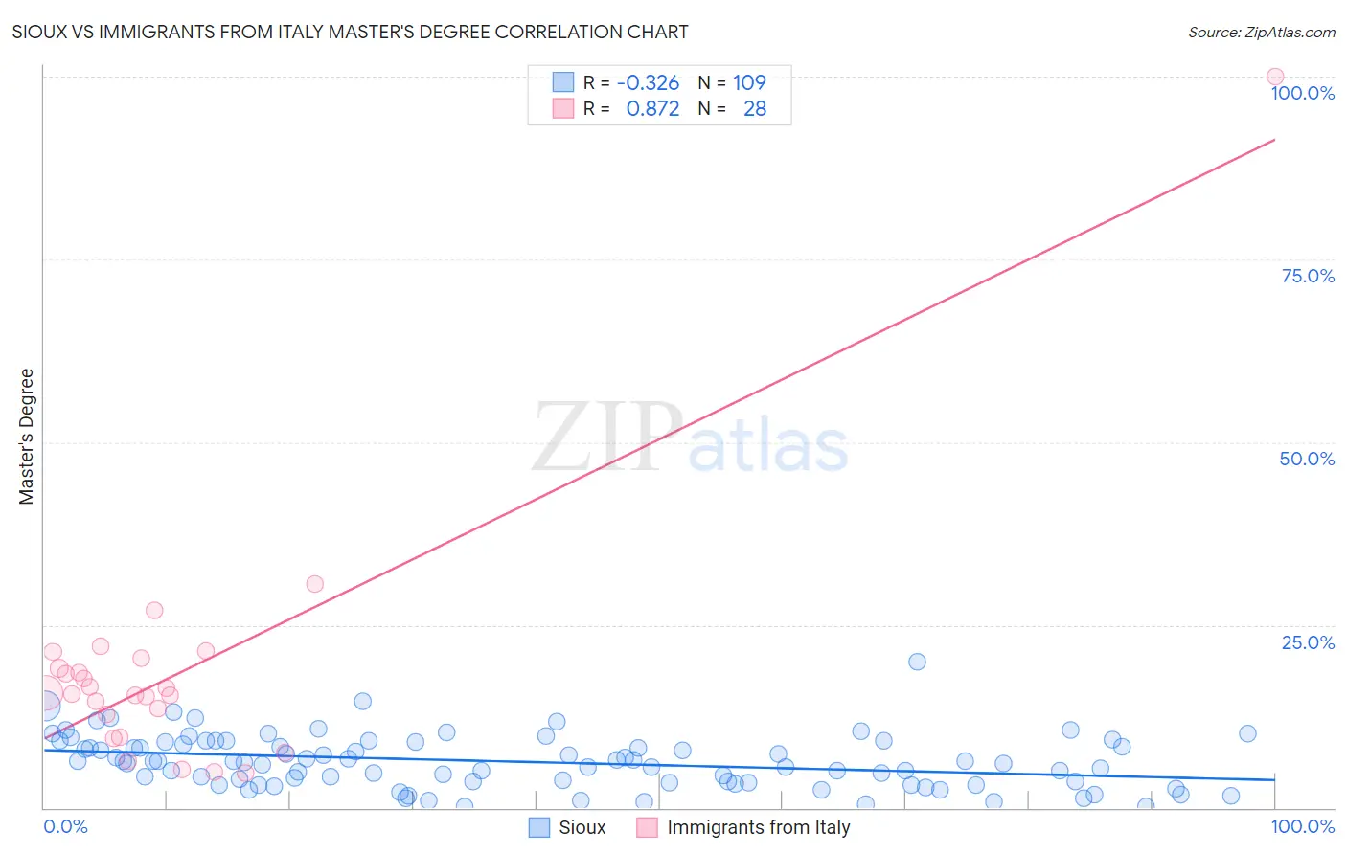This screenshot has height=854, width=1347.
Task: Click the 50.0% y-axis label
Action: pos(1307,459)
